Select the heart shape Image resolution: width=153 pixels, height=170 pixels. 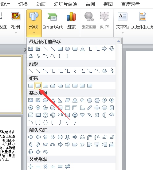(82, 115)
